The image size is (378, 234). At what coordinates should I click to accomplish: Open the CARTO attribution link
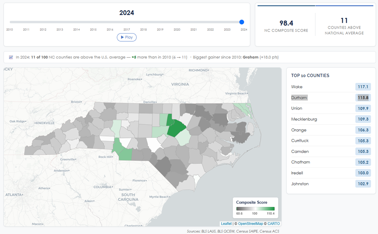[273, 223]
